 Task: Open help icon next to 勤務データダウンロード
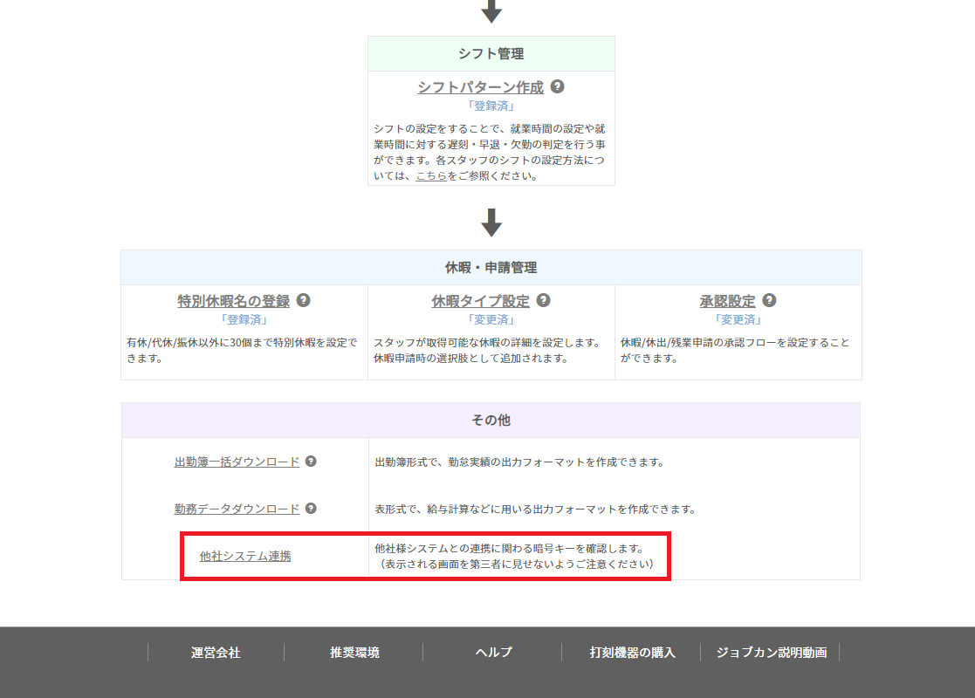(x=311, y=509)
